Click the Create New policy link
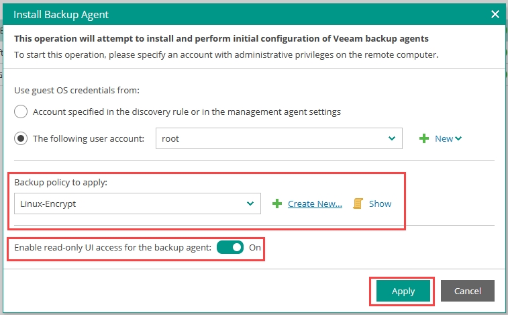508x315 pixels. tap(315, 204)
